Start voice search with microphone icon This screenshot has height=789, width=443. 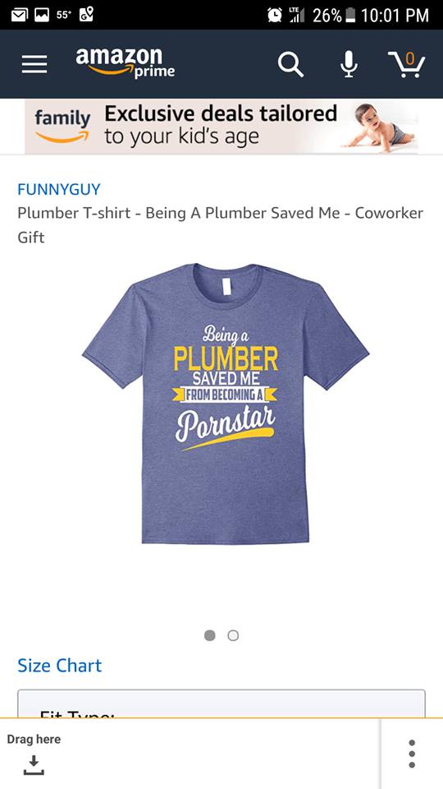[x=349, y=64]
